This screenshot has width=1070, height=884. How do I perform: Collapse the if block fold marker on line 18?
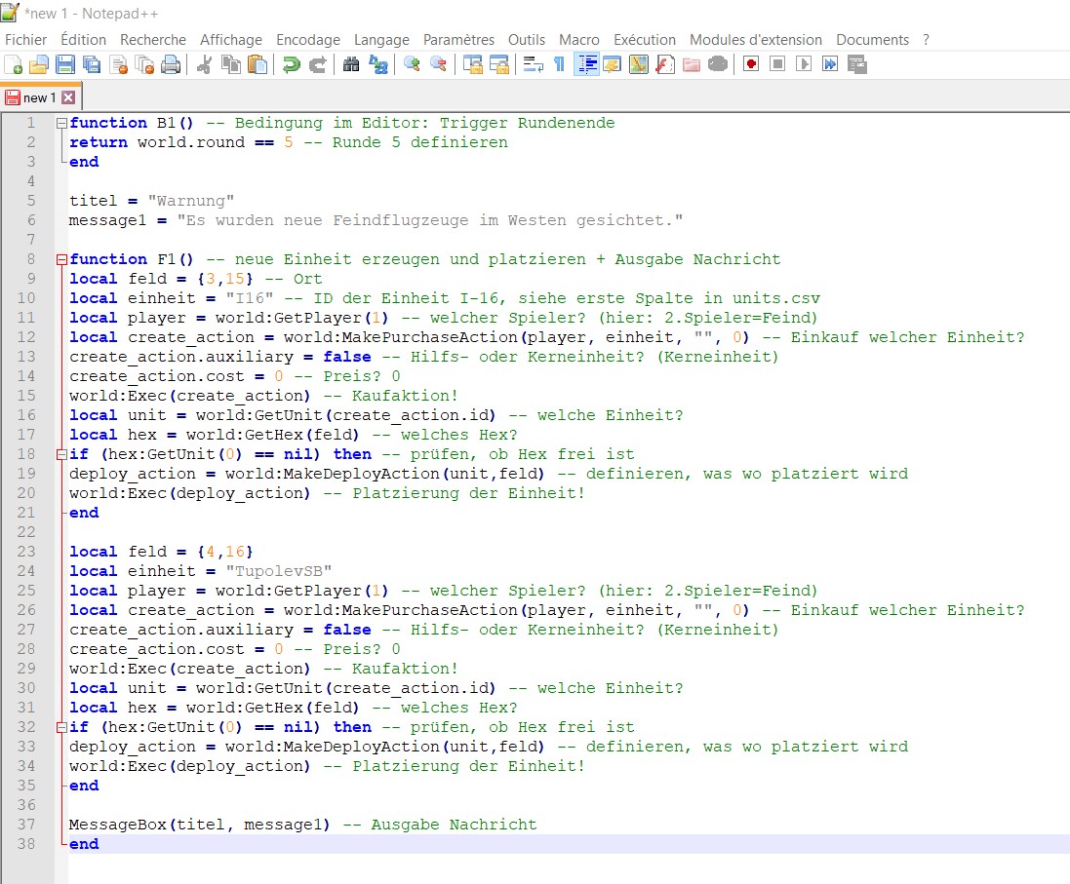pos(61,455)
